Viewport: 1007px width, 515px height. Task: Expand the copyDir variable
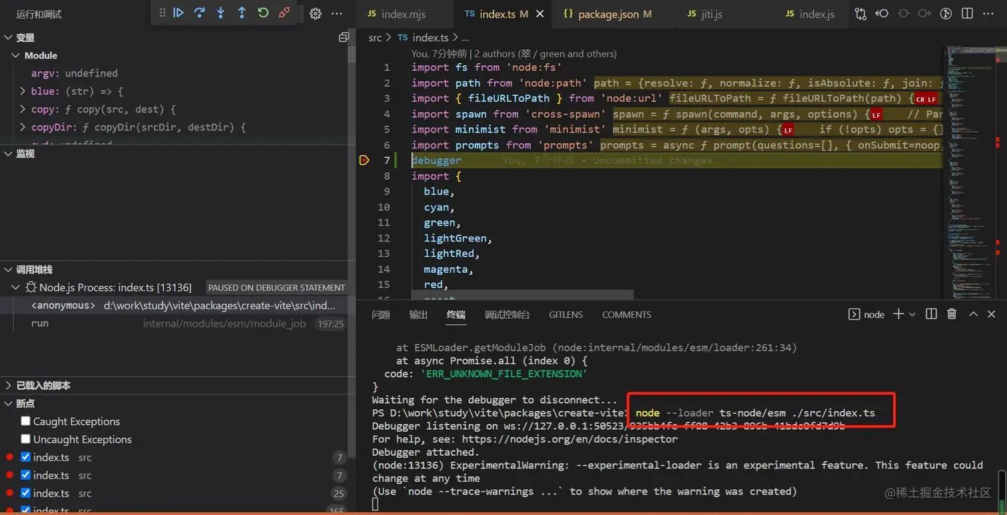click(x=23, y=127)
